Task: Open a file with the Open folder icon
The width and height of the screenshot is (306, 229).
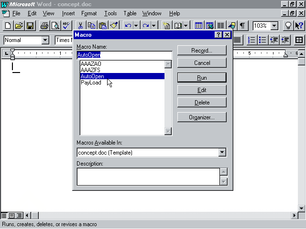Action: coord(19,26)
